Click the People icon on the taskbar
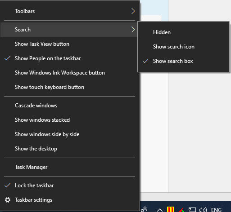The width and height of the screenshot is (231, 212). (144, 209)
